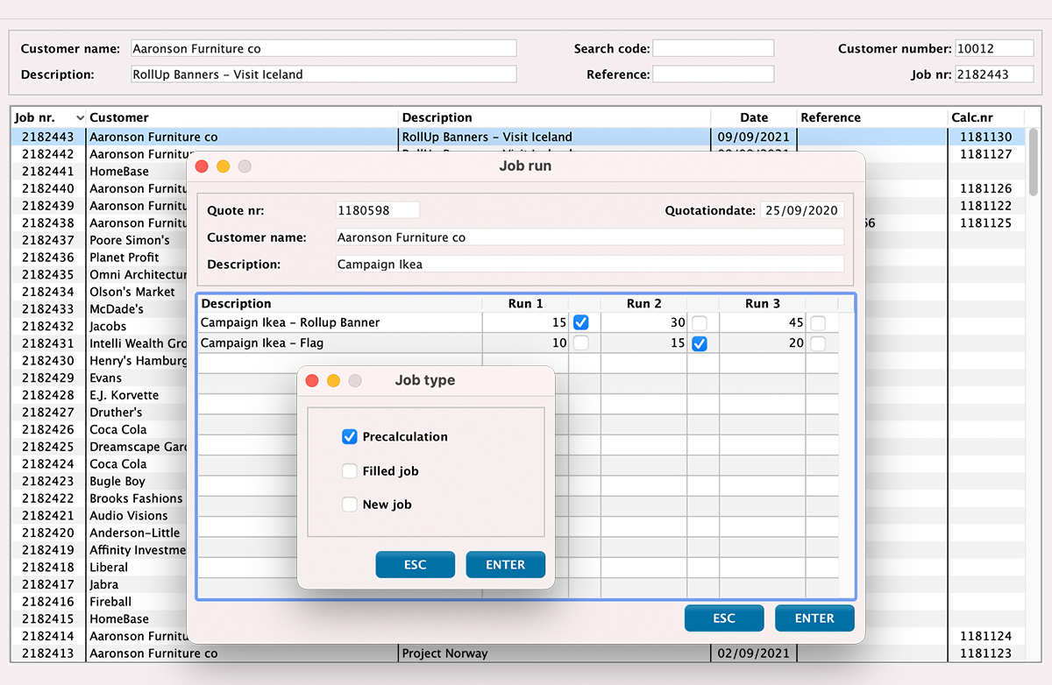The height and width of the screenshot is (685, 1052).
Task: Select job 2182423 Bugle Boy
Action: coord(99,481)
